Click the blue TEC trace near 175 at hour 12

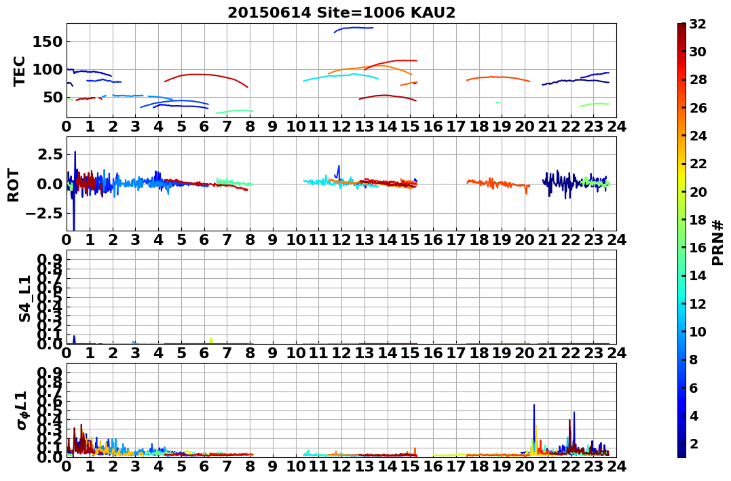click(x=354, y=28)
